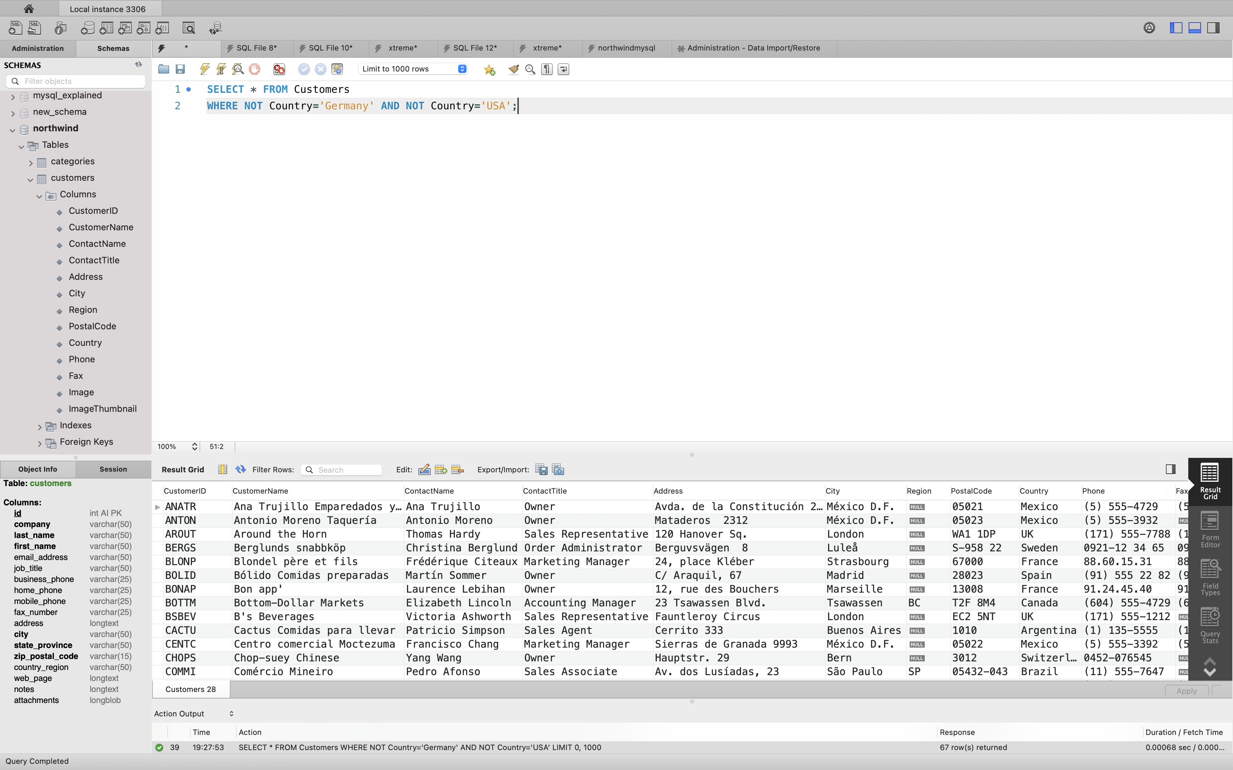Screen dimensions: 1233x770
Task: Open the Query Stats view
Action: [x=1210, y=626]
